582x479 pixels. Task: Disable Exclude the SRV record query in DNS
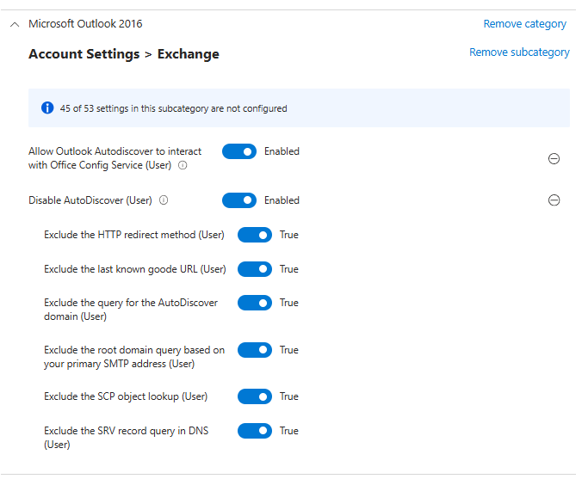255,431
